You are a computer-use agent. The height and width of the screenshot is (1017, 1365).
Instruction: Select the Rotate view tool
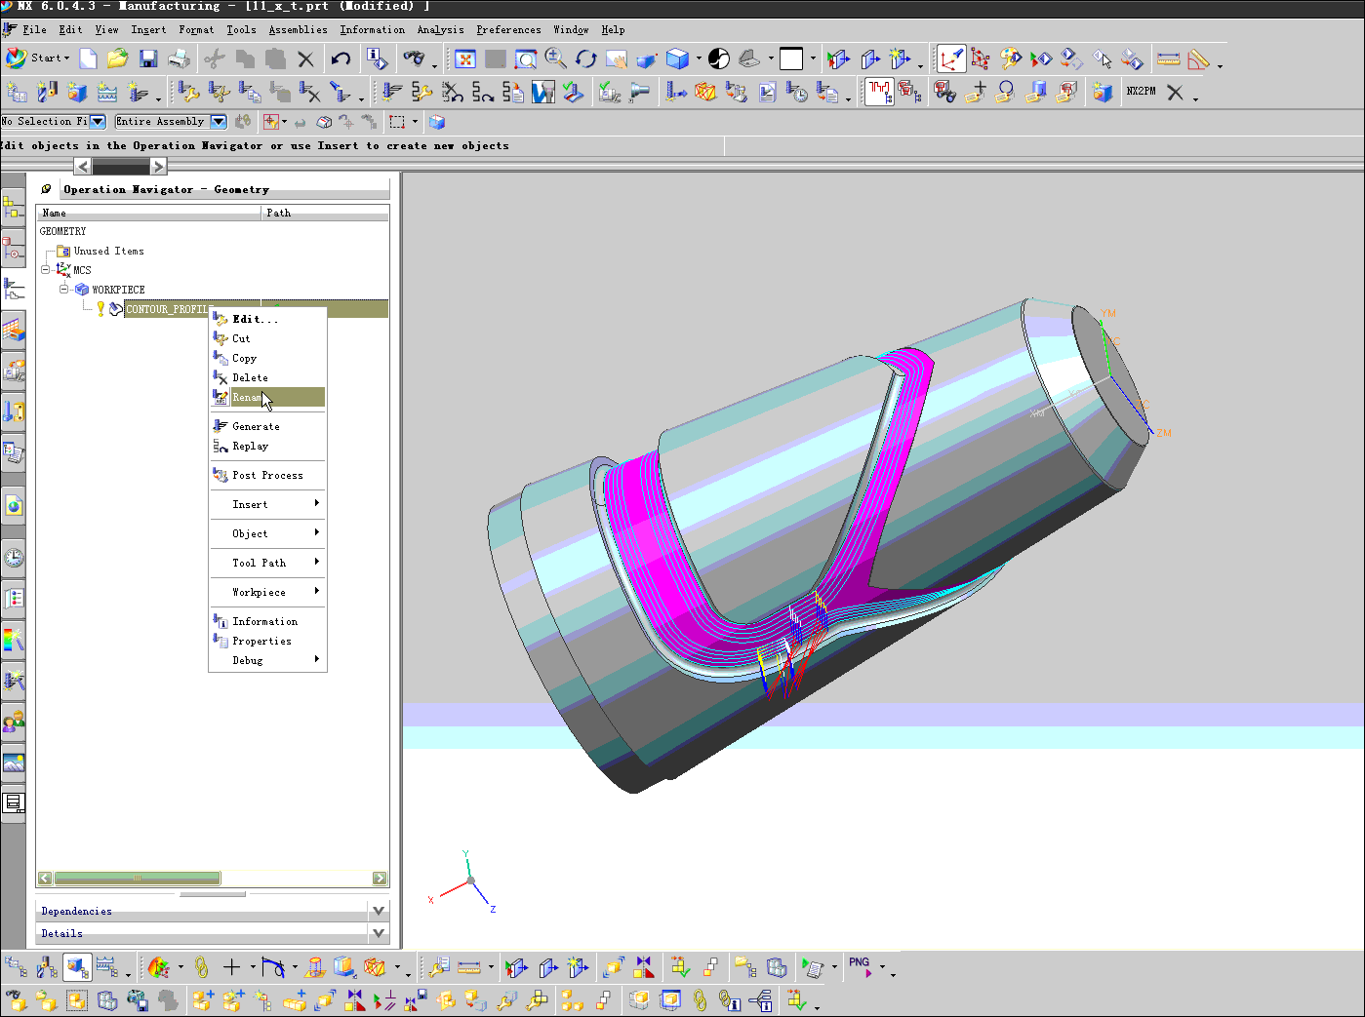pyautogui.click(x=585, y=59)
